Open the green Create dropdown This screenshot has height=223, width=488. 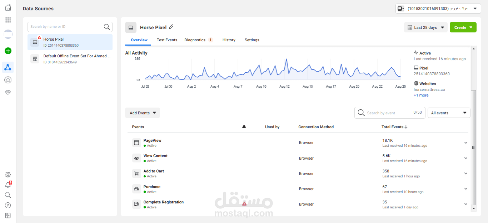pyautogui.click(x=463, y=27)
